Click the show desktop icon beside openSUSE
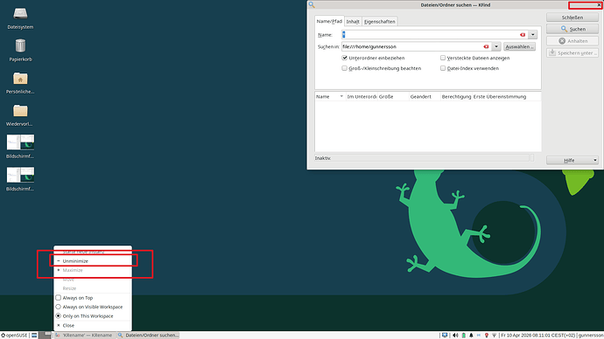Image resolution: width=604 pixels, height=339 pixels. (x=34, y=336)
